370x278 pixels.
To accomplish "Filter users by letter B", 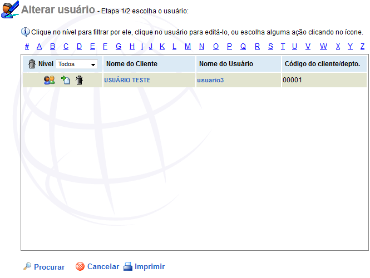I will (x=52, y=47).
